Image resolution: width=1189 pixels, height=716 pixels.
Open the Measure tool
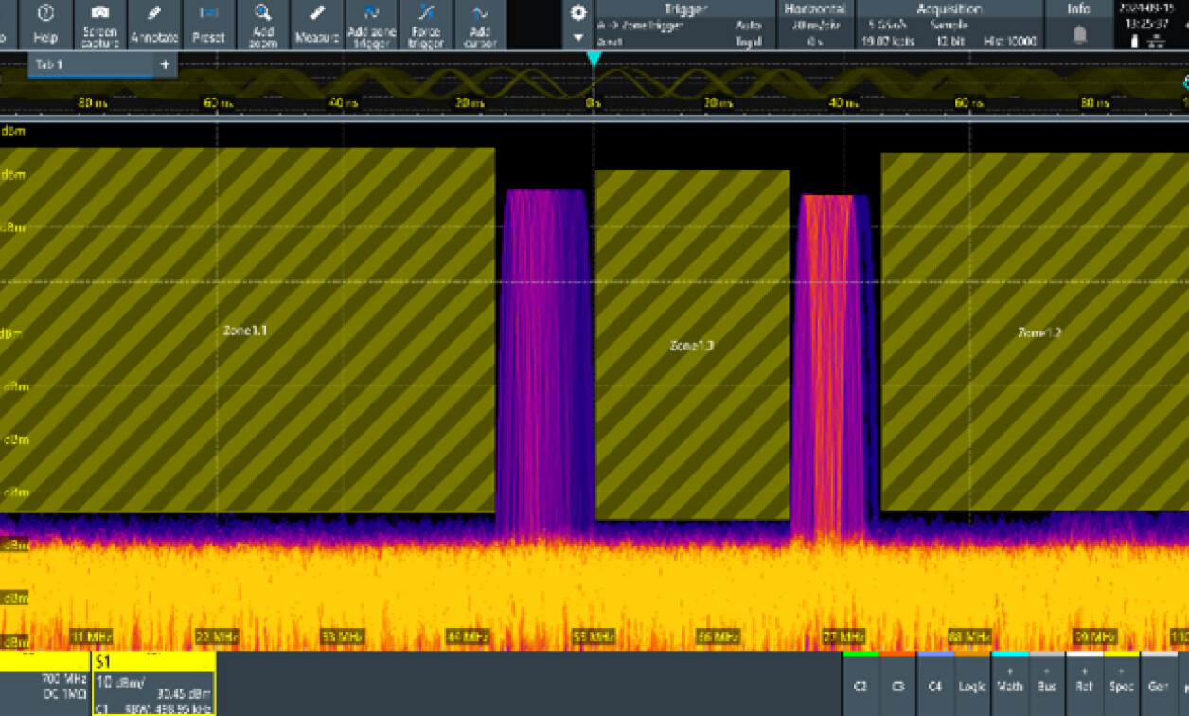(316, 26)
